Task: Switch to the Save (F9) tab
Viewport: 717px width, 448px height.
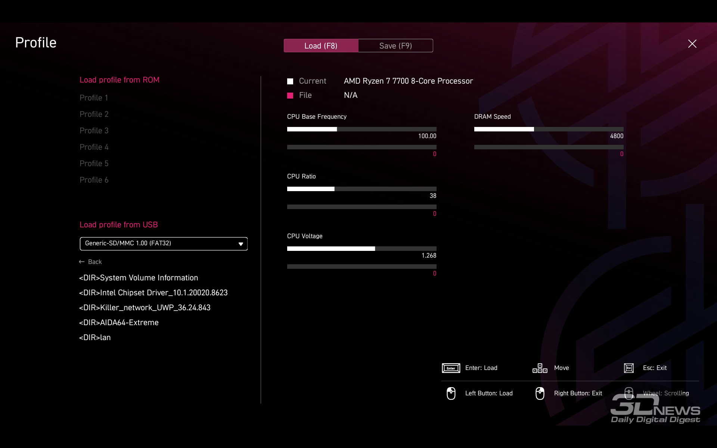Action: click(395, 46)
